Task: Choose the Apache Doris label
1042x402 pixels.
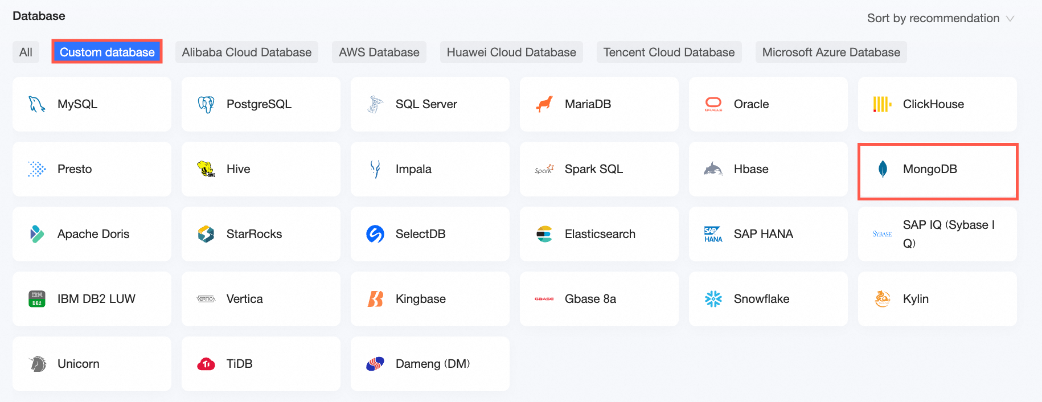Action: tap(93, 234)
